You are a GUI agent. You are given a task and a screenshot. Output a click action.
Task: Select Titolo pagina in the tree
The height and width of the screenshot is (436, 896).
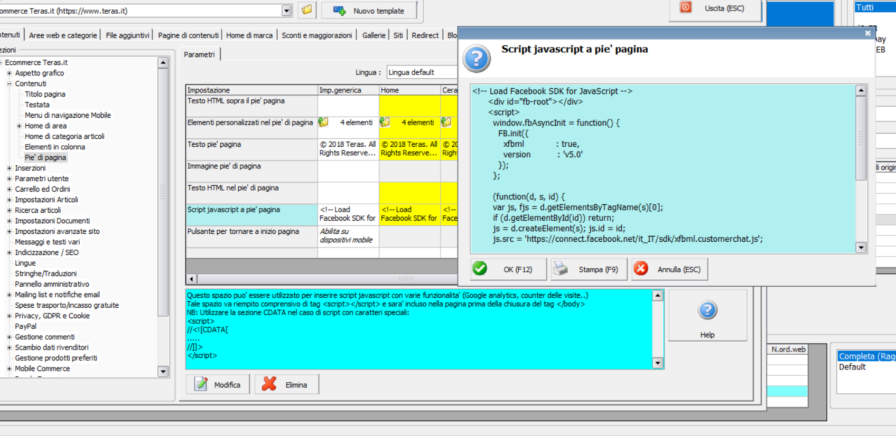(x=45, y=94)
